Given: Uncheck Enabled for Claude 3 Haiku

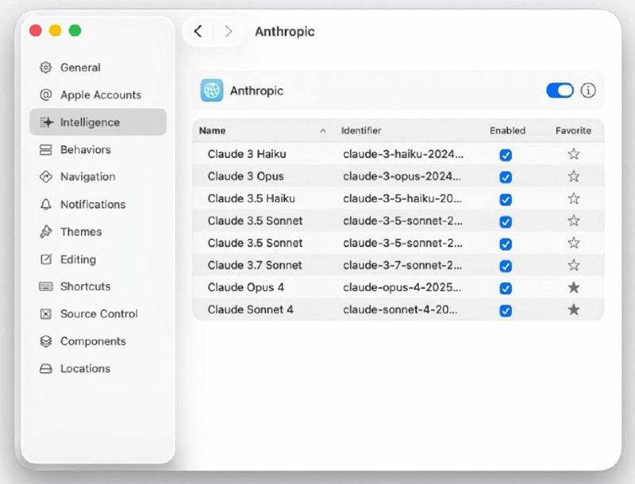Looking at the screenshot, I should click(506, 155).
